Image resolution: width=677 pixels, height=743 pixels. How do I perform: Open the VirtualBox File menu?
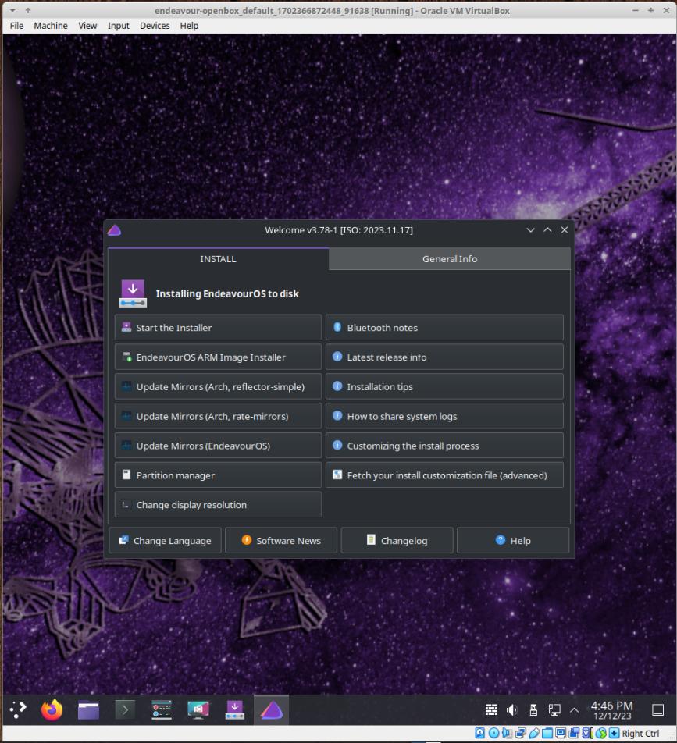click(16, 26)
